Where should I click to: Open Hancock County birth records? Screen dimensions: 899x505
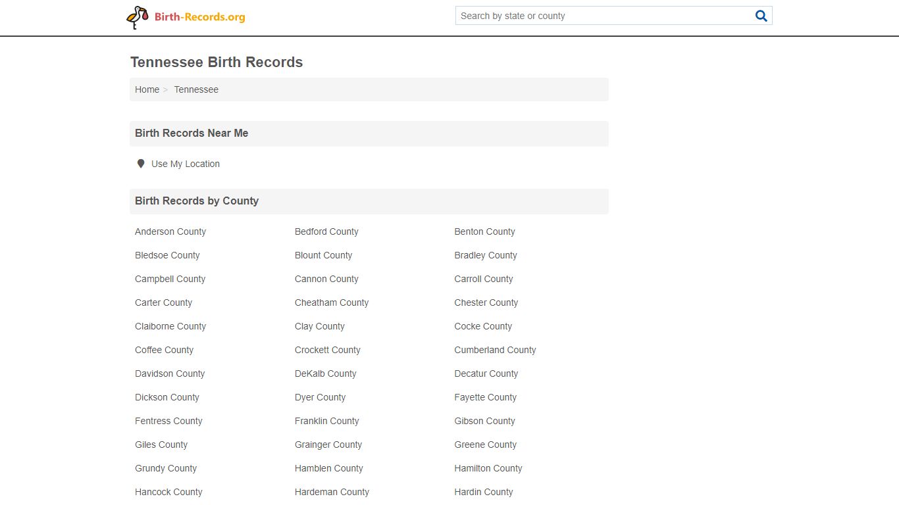[168, 492]
